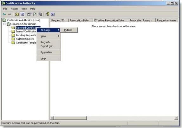The height and width of the screenshot is (128, 182).
Task: Click the status bar text about actions
Action: [x=31, y=123]
